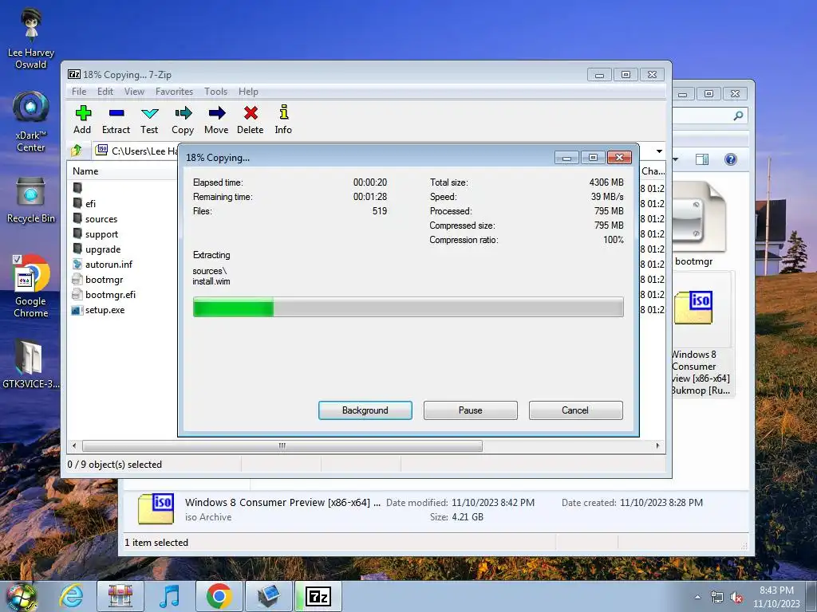Open the Tools menu
Viewport: 817px width, 612px height.
click(215, 92)
